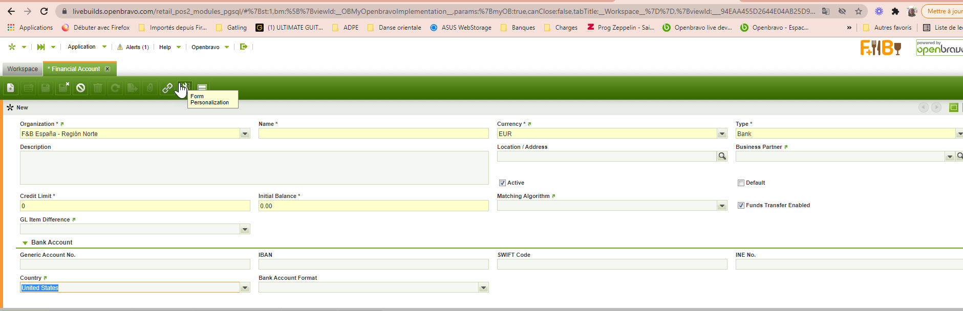Click the Mettre à jour browser button
963x311 pixels.
tap(942, 11)
